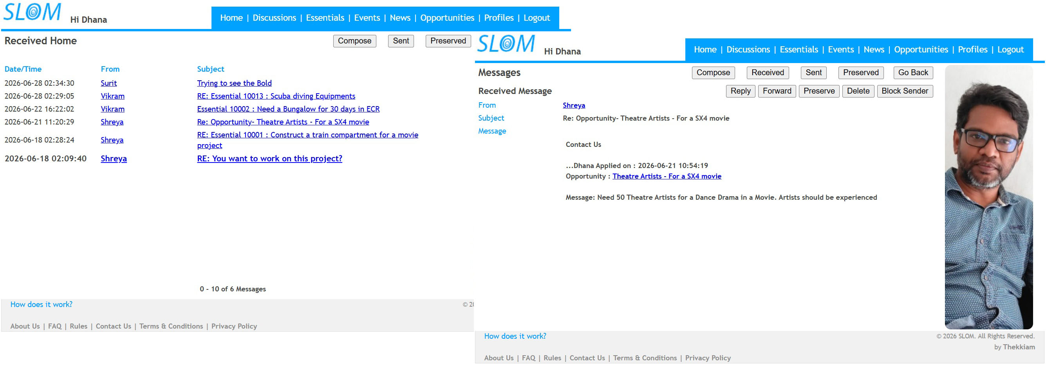Open Essentials in the Messages page menu
This screenshot has width=1046, height=365.
pyautogui.click(x=799, y=49)
